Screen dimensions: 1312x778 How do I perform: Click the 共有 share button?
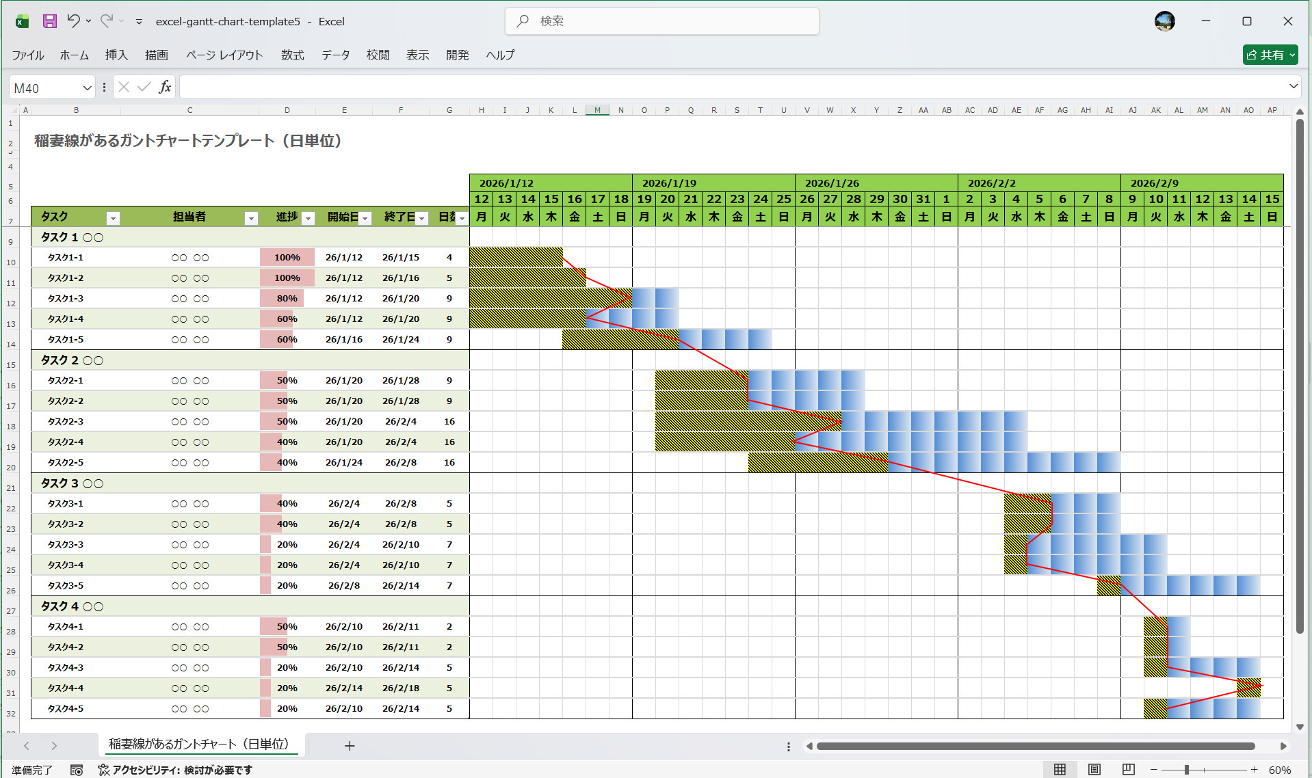pos(1270,55)
